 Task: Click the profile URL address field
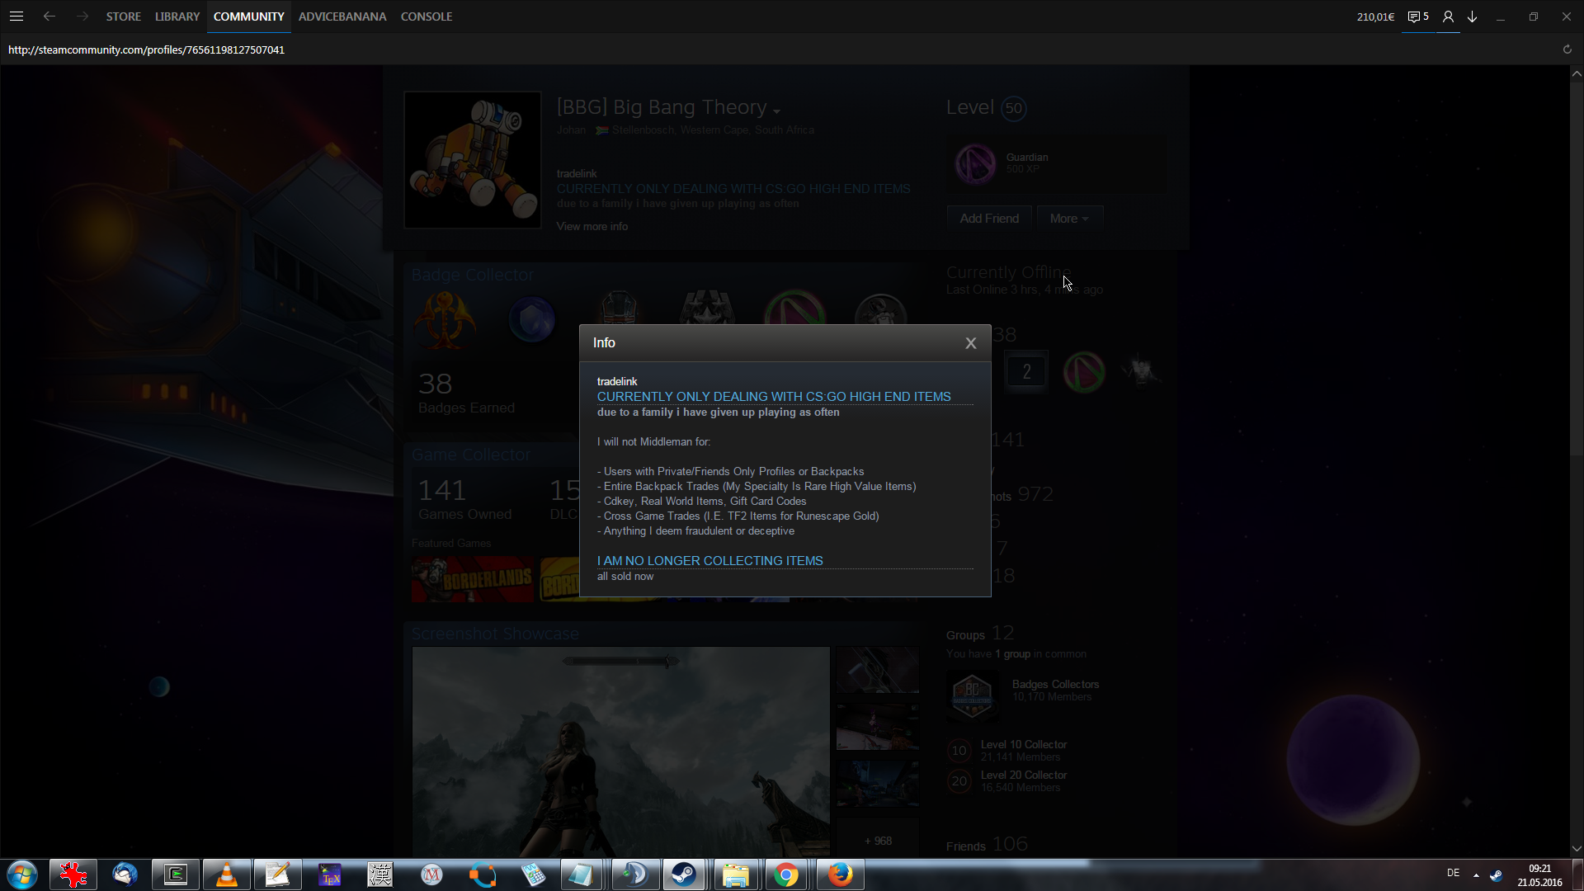[146, 49]
